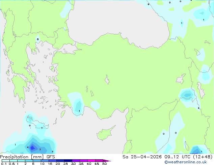Select the 25–30 mm navy legend swatch
This screenshot has width=214, height=165.
point(68,161)
